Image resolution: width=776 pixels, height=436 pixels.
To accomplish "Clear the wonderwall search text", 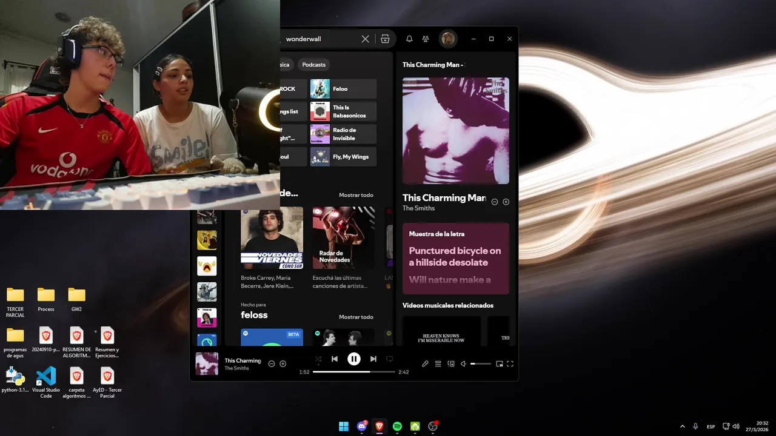I will (x=365, y=39).
